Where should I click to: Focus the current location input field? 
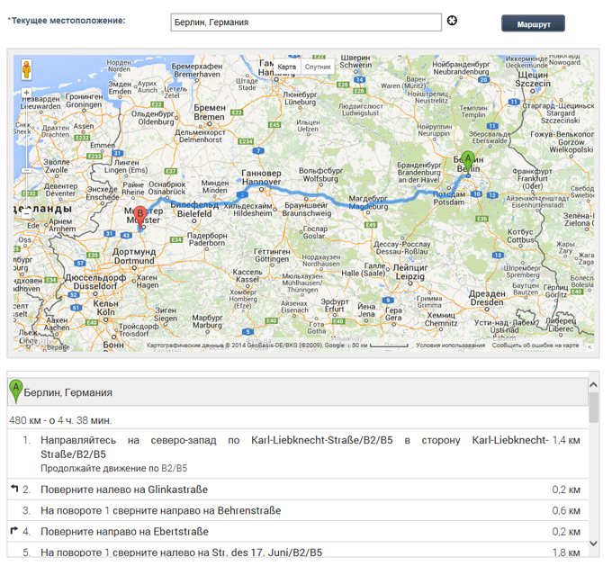[x=306, y=22]
